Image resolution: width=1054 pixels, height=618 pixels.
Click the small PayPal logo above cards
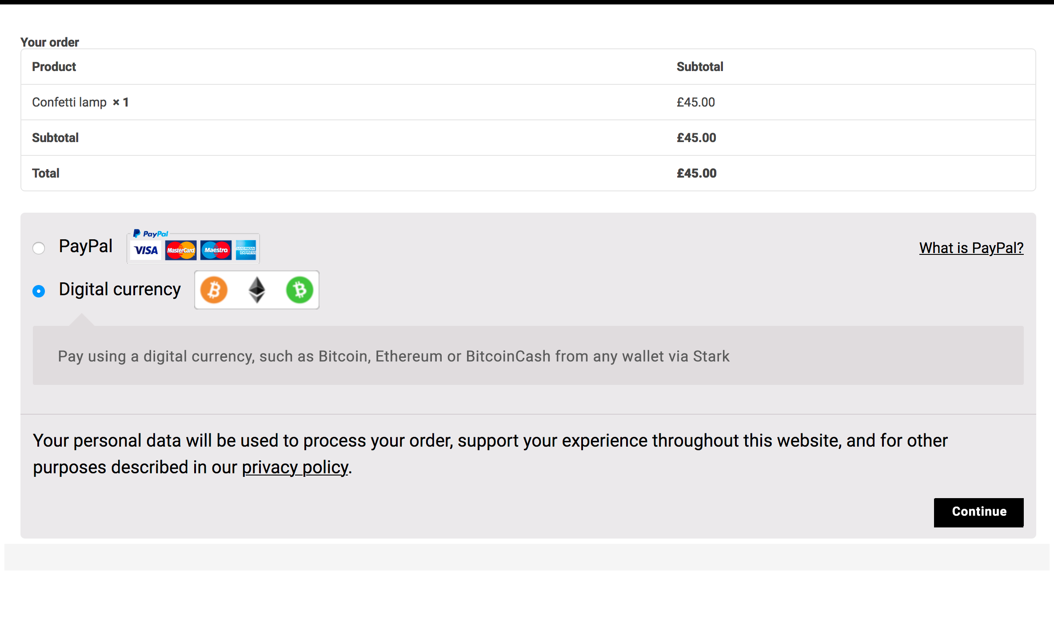(x=151, y=234)
